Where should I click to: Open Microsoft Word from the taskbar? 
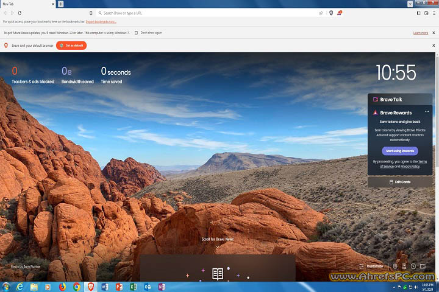(105, 287)
